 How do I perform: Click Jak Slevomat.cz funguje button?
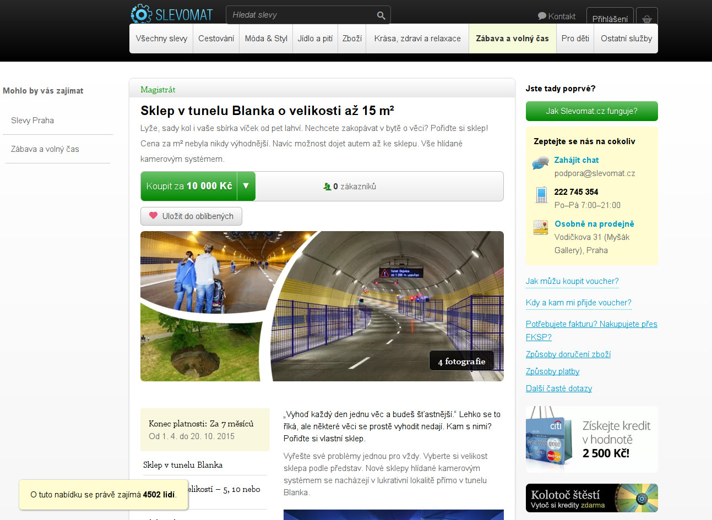coord(591,111)
